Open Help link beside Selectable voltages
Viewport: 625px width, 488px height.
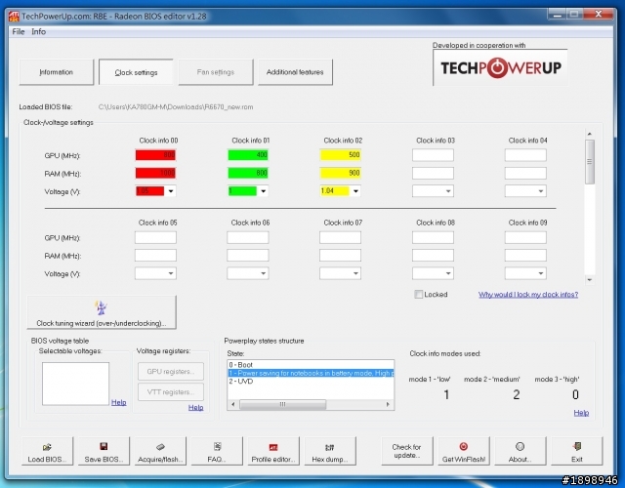(x=119, y=402)
